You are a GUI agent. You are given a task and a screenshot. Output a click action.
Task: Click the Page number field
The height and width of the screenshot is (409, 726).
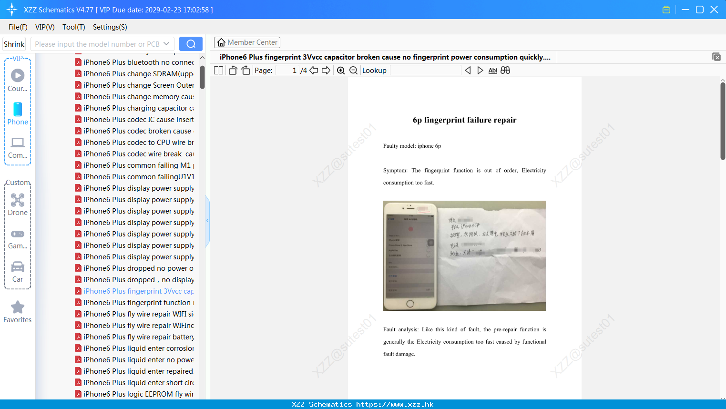pos(287,70)
